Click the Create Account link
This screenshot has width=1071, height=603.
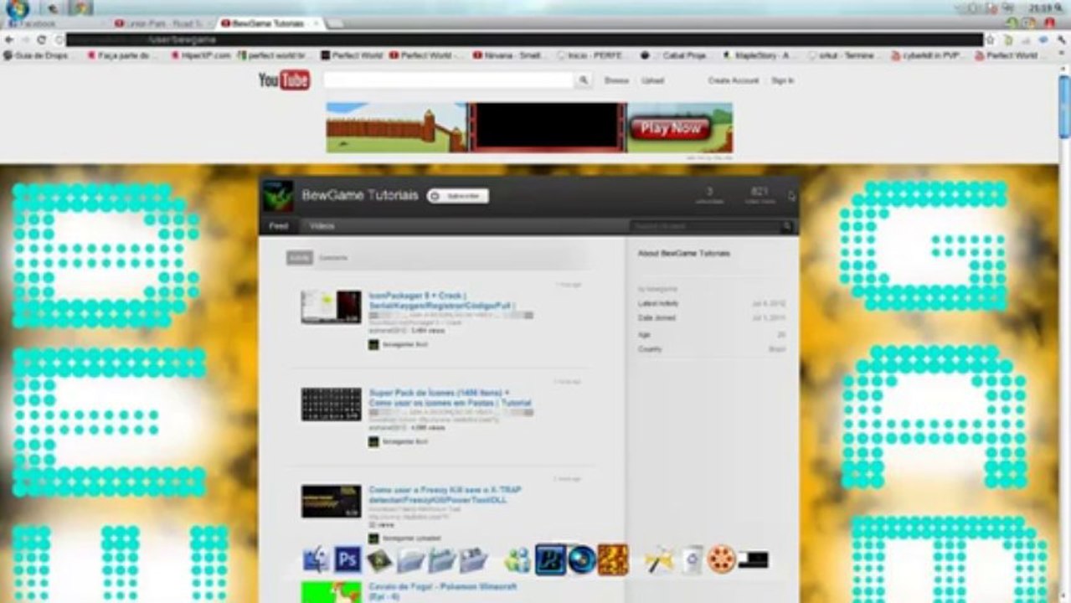733,80
